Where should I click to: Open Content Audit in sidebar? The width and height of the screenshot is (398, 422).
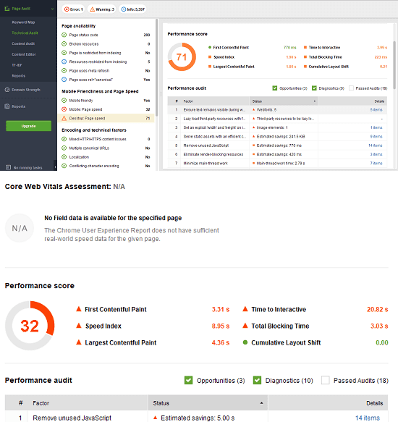point(23,43)
